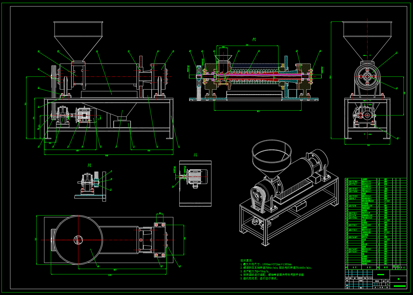Select the HT200 material cell in row 27
The image size is (413, 295).
387,201
